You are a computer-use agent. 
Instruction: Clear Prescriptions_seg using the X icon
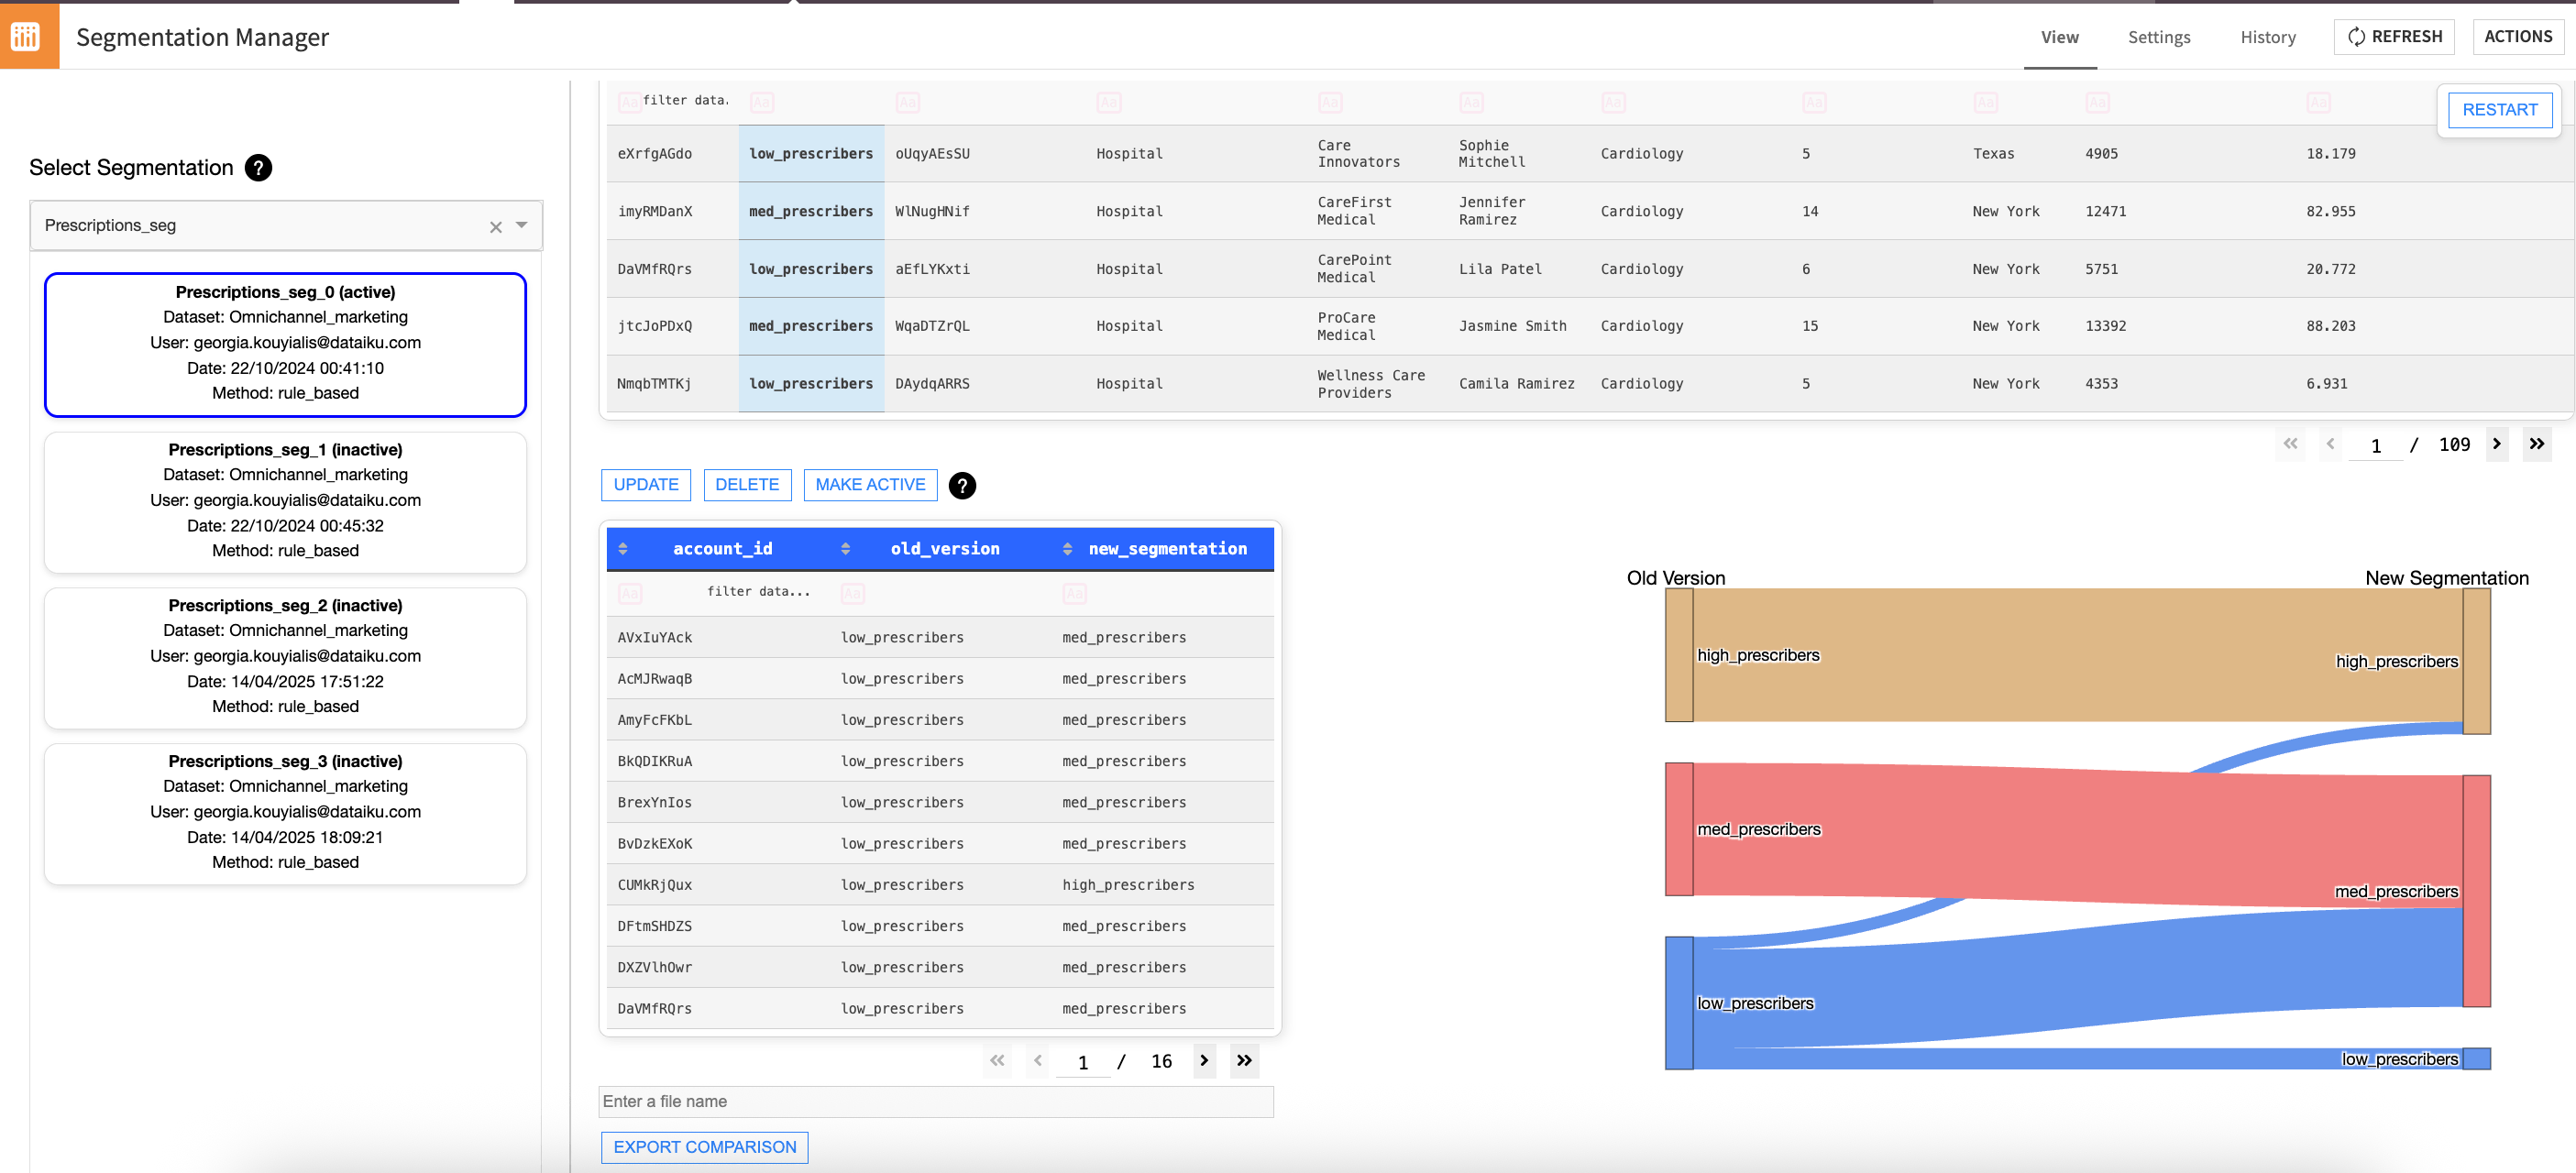point(495,227)
